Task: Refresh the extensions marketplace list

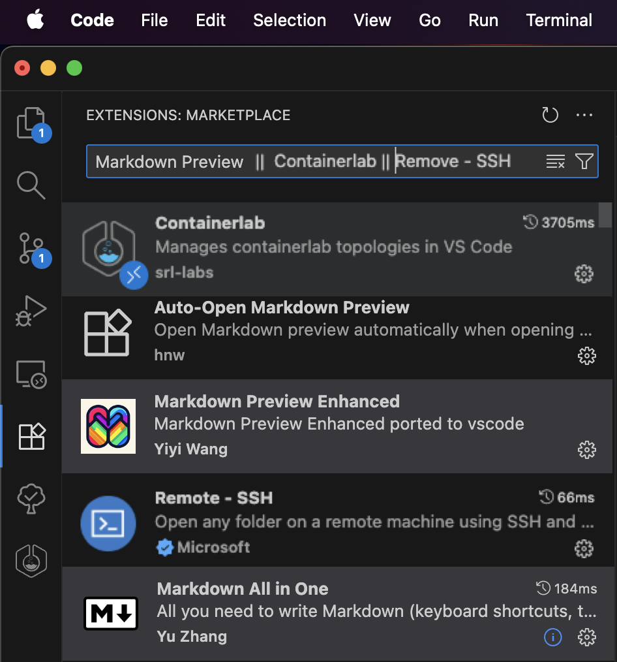Action: (x=550, y=115)
